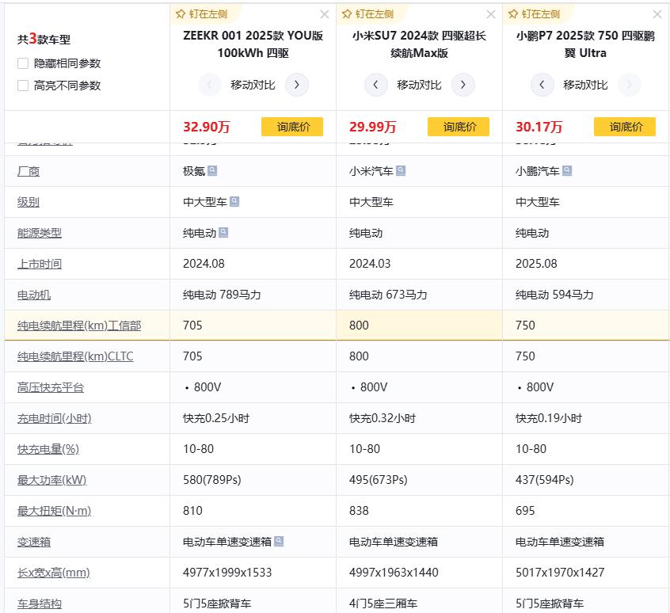The width and height of the screenshot is (670, 613).
Task: Click the lookup icon beside 电动车单速变速箱
Action: click(280, 542)
